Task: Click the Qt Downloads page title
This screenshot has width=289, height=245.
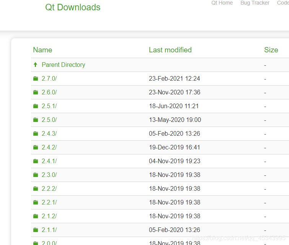Action: click(73, 7)
